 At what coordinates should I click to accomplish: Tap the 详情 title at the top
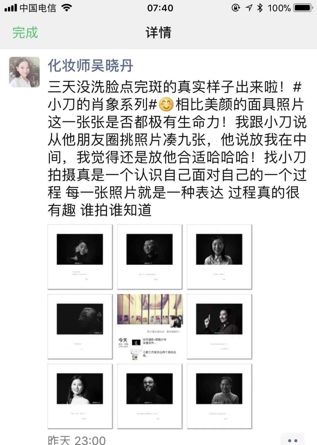[158, 32]
